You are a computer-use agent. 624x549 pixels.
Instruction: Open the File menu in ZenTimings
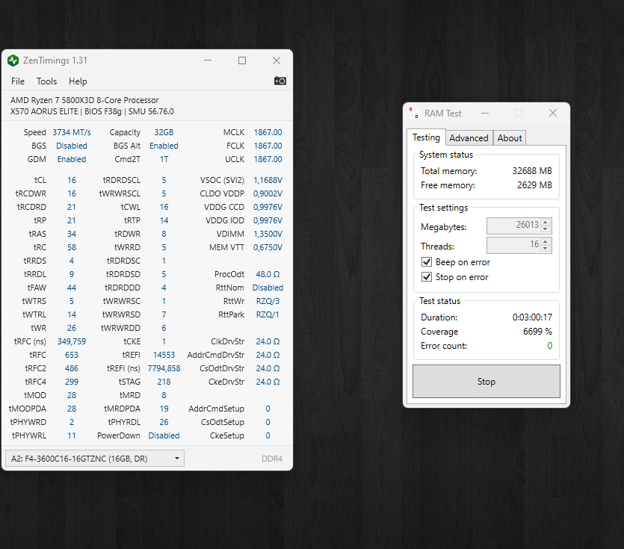tap(18, 81)
